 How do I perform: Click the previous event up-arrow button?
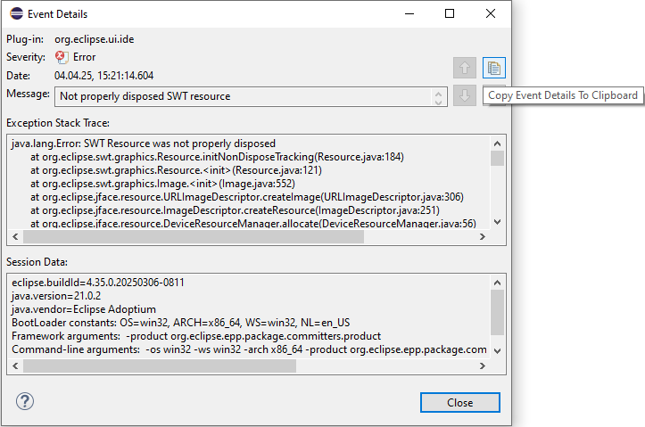tap(464, 68)
